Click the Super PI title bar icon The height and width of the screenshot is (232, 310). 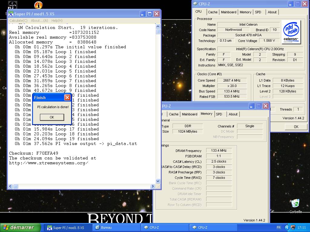11,14
